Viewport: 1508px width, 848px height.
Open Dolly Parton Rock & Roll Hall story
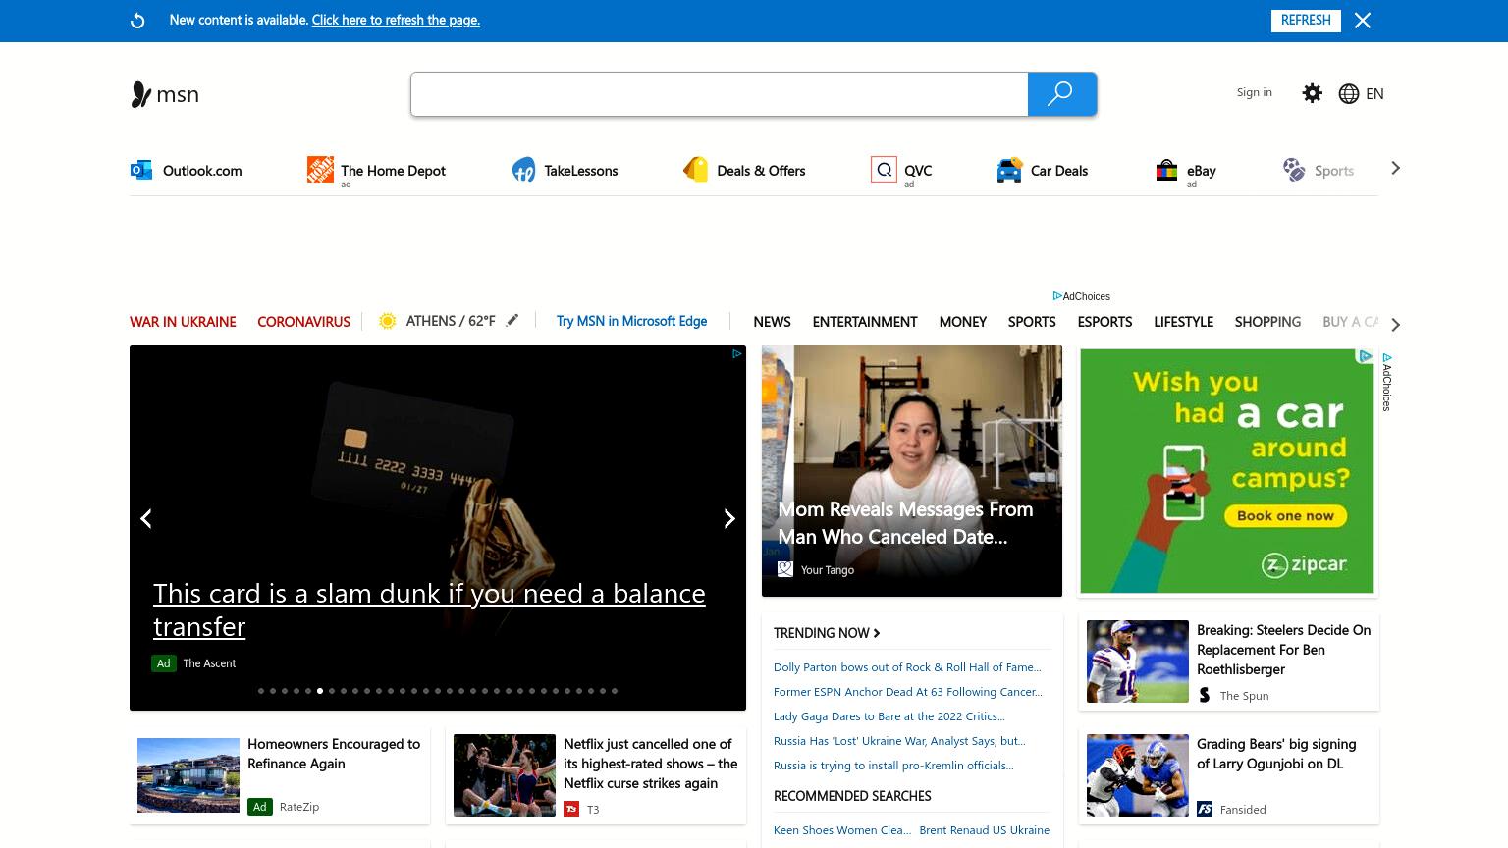click(x=907, y=667)
